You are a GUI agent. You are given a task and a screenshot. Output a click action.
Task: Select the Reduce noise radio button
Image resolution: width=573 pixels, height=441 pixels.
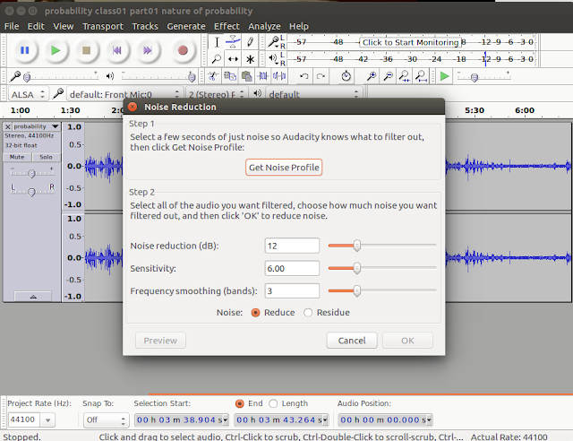click(x=255, y=313)
